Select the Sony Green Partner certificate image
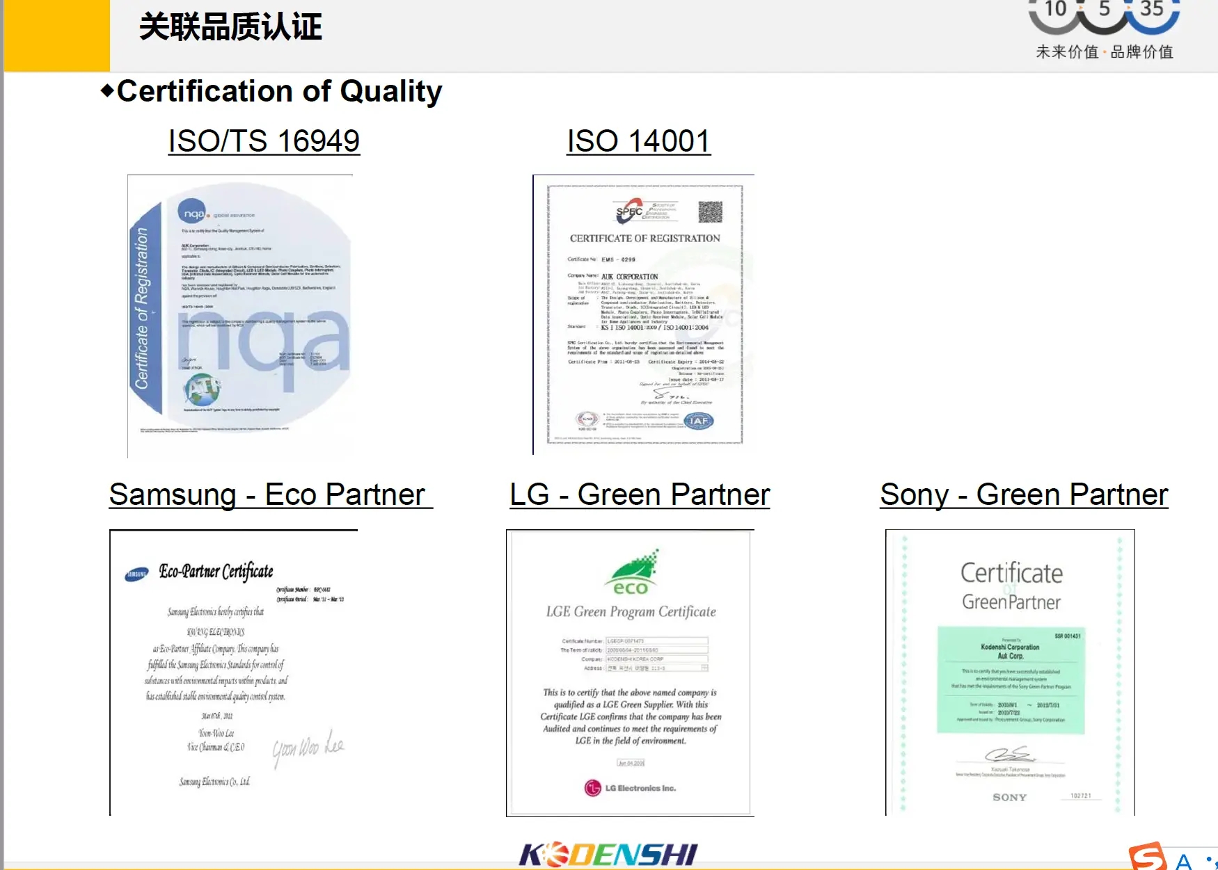The height and width of the screenshot is (870, 1218). [x=1010, y=672]
